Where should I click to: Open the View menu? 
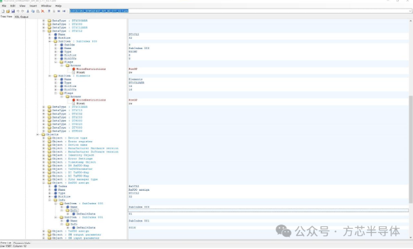point(22,6)
